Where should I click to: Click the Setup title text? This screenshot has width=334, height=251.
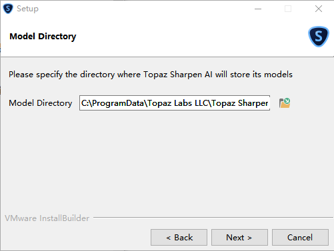click(x=27, y=9)
